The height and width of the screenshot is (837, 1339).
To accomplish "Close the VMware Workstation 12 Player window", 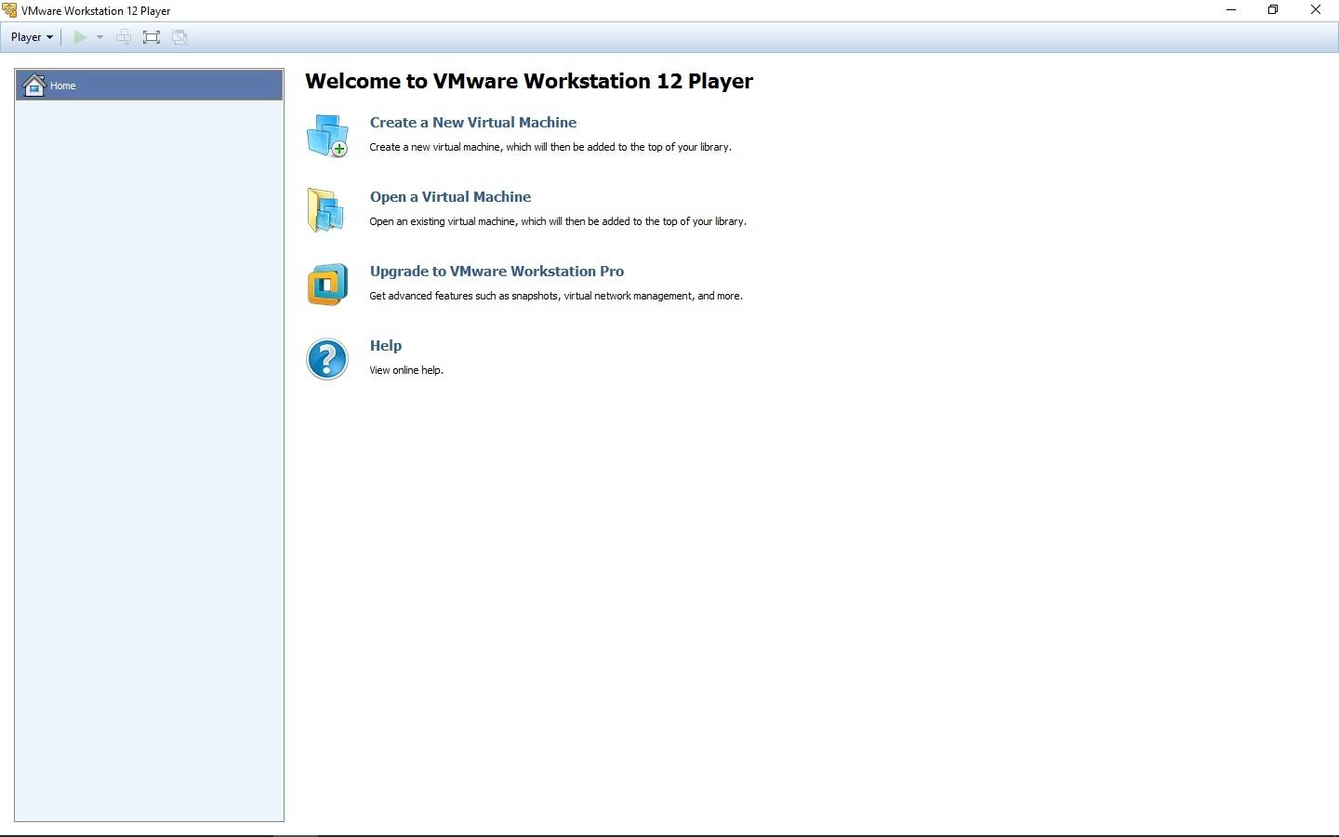I will coord(1316,10).
